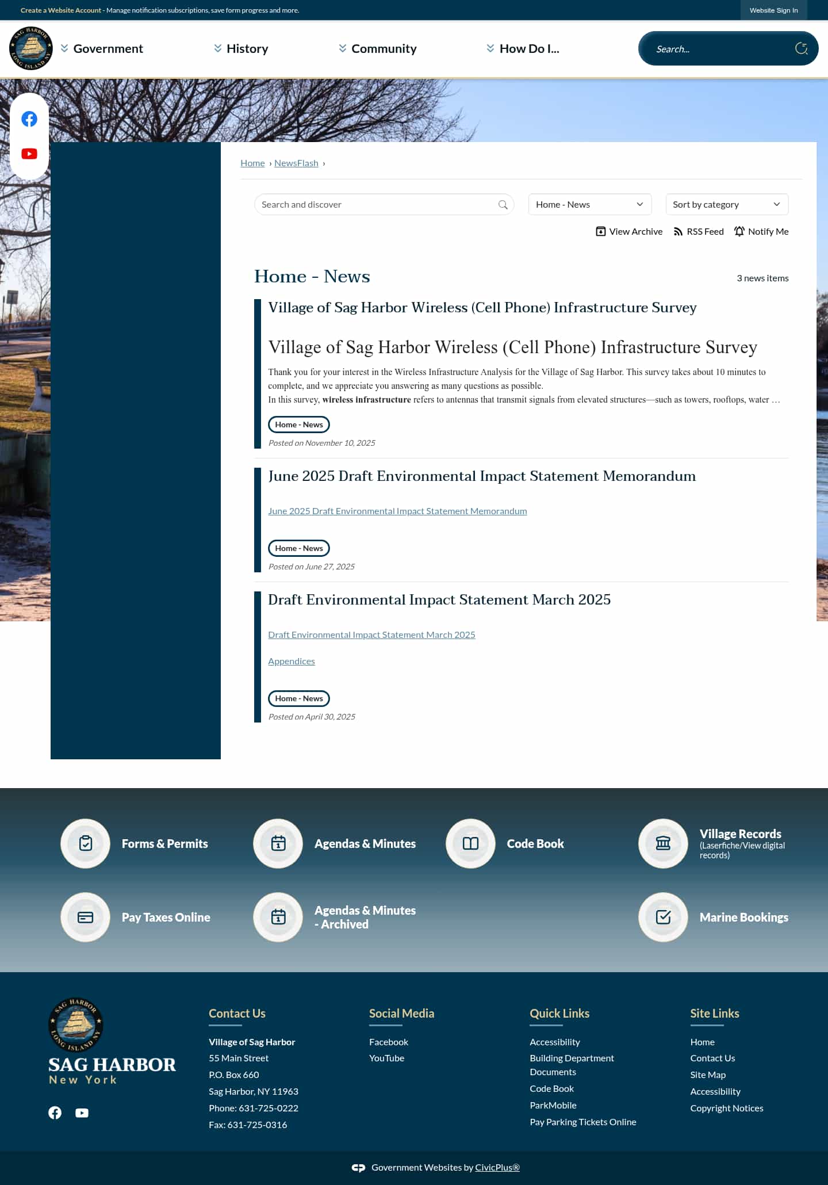The width and height of the screenshot is (828, 1185).
Task: Click the Website Sign In button
Action: tap(773, 10)
